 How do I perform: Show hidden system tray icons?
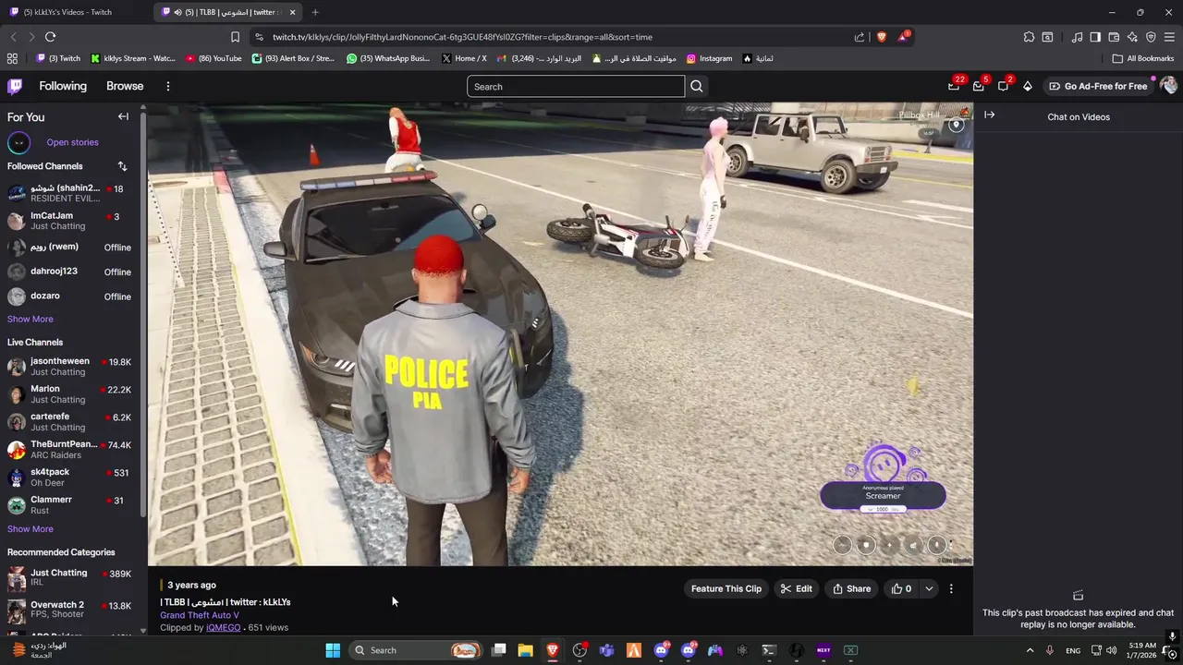1030,650
